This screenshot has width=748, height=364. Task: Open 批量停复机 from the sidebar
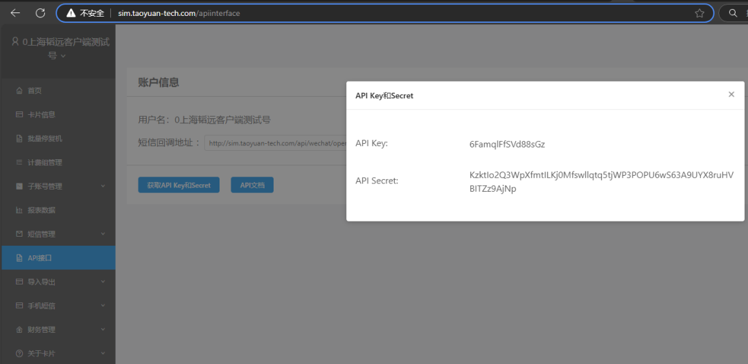pos(44,138)
